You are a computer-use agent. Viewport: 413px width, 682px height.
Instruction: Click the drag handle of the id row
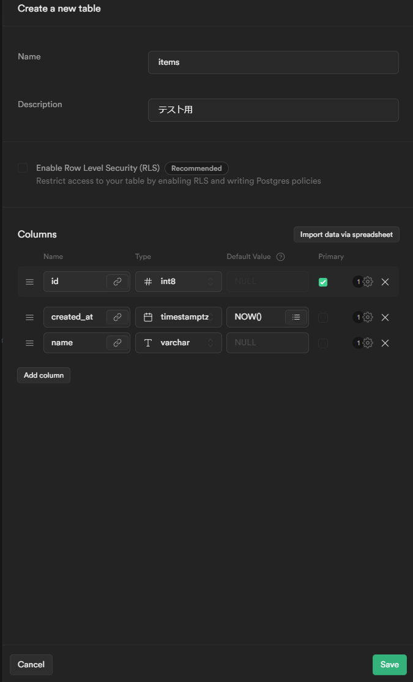pyautogui.click(x=29, y=282)
